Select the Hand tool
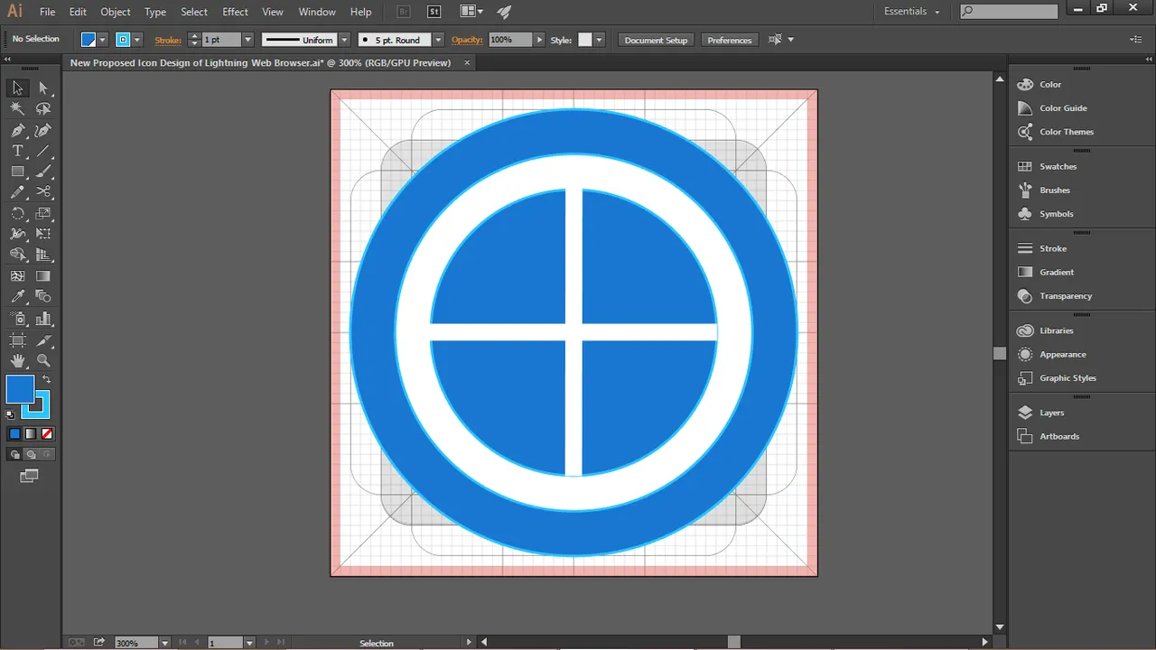This screenshot has width=1156, height=650. click(x=17, y=361)
